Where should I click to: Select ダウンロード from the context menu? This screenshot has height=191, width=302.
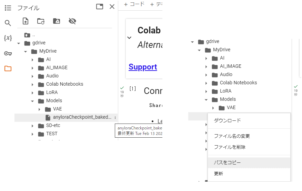click(x=228, y=121)
